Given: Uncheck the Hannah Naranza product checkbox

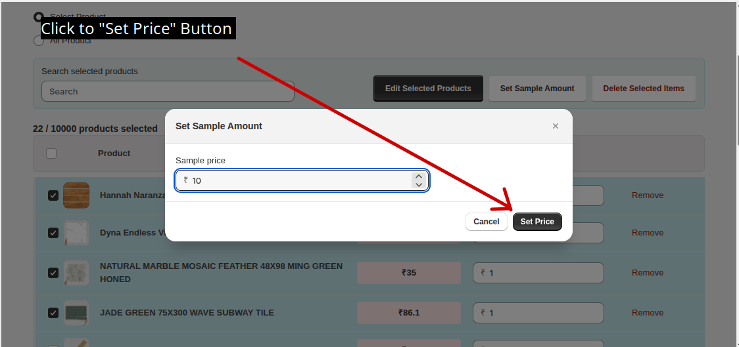Looking at the screenshot, I should (53, 195).
